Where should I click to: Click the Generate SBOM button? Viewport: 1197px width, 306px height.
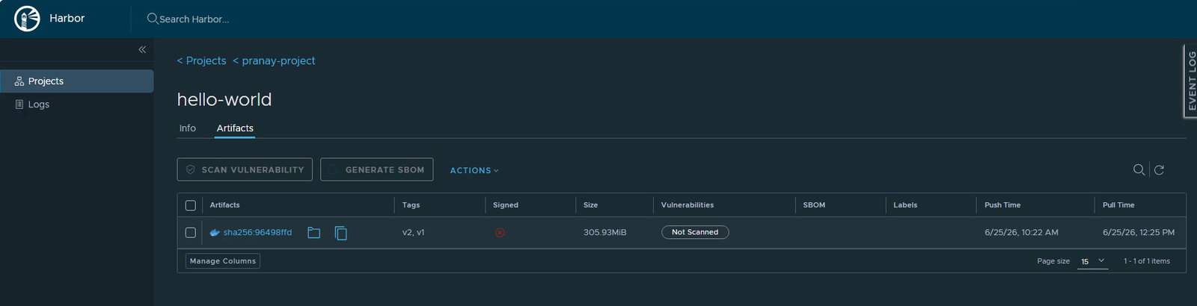coord(377,169)
